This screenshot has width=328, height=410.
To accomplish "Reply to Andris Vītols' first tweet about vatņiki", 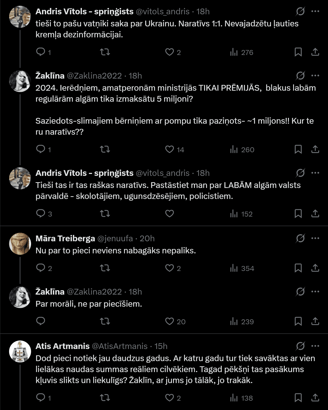I will tap(41, 52).
